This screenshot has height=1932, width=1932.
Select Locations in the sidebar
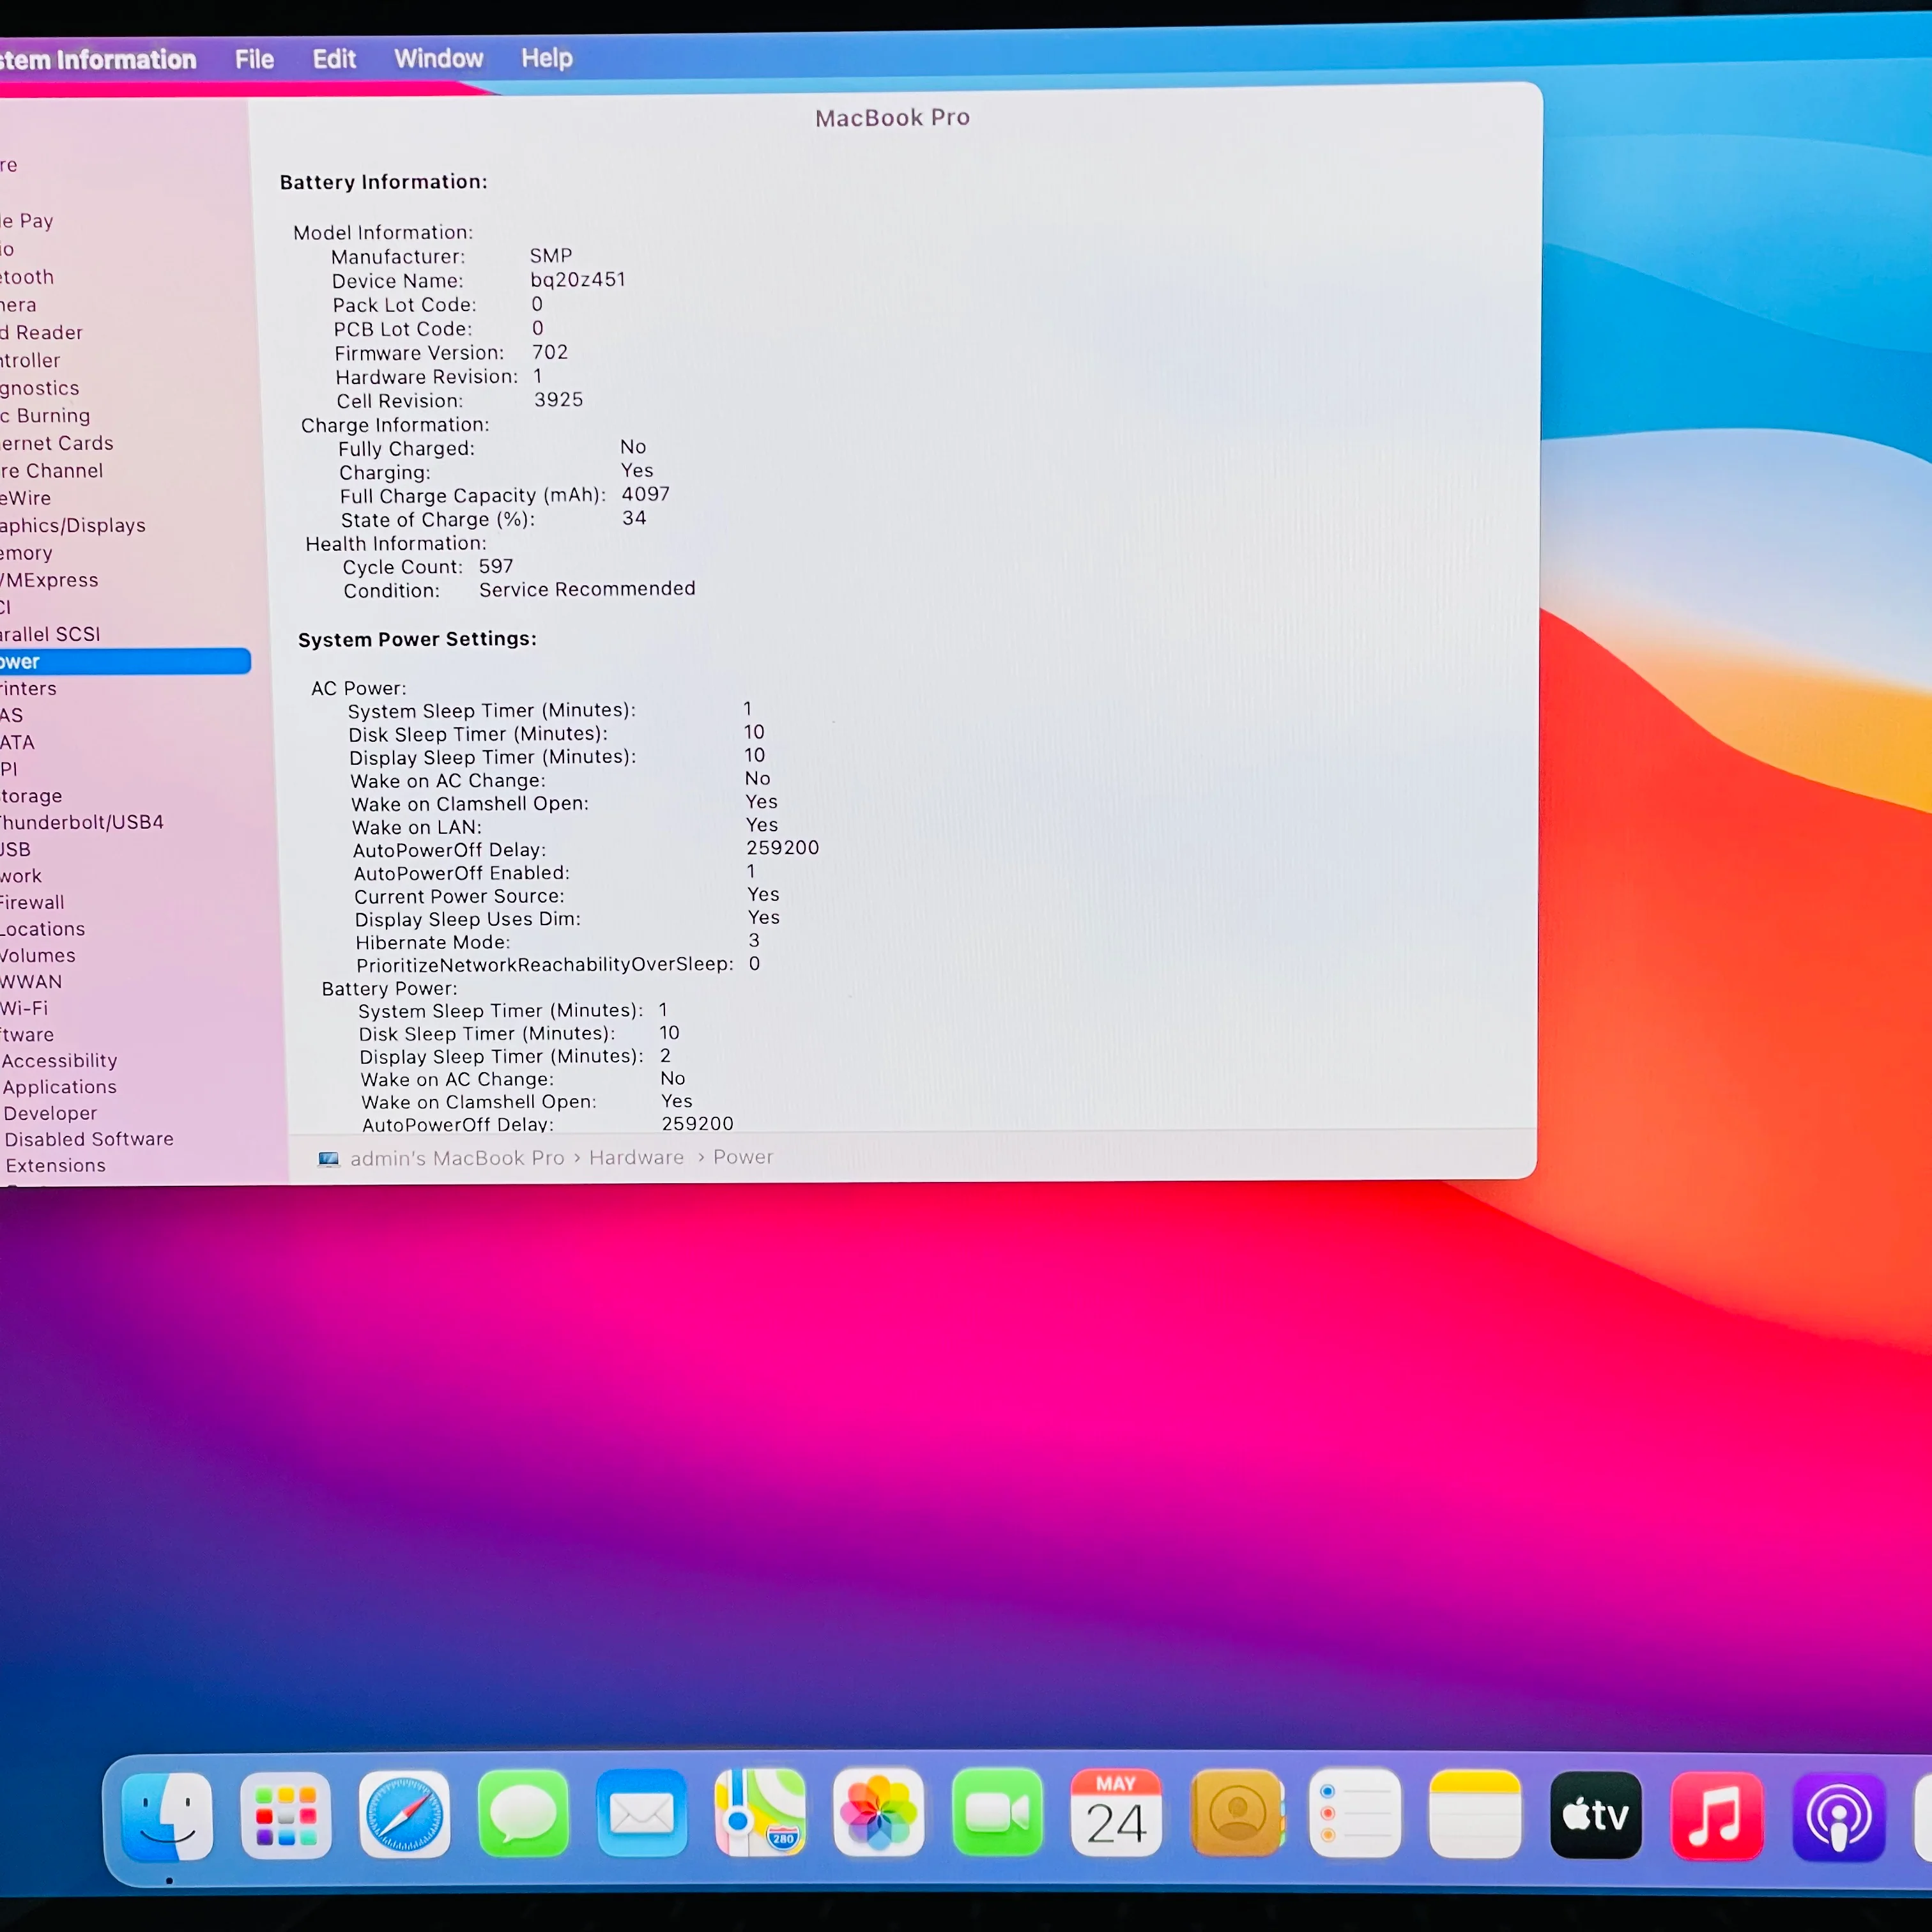43,929
